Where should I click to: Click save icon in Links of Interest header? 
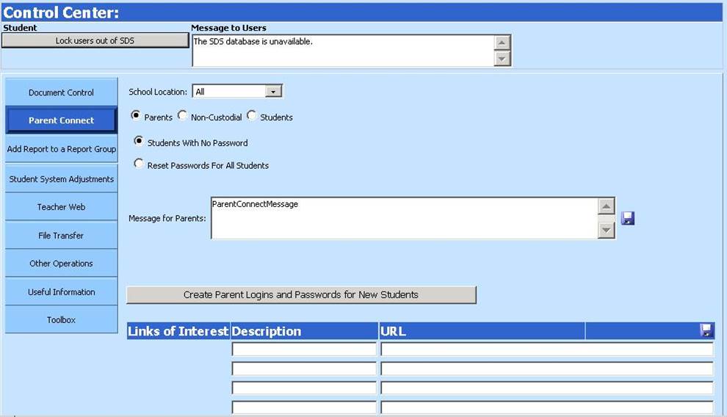click(x=706, y=330)
